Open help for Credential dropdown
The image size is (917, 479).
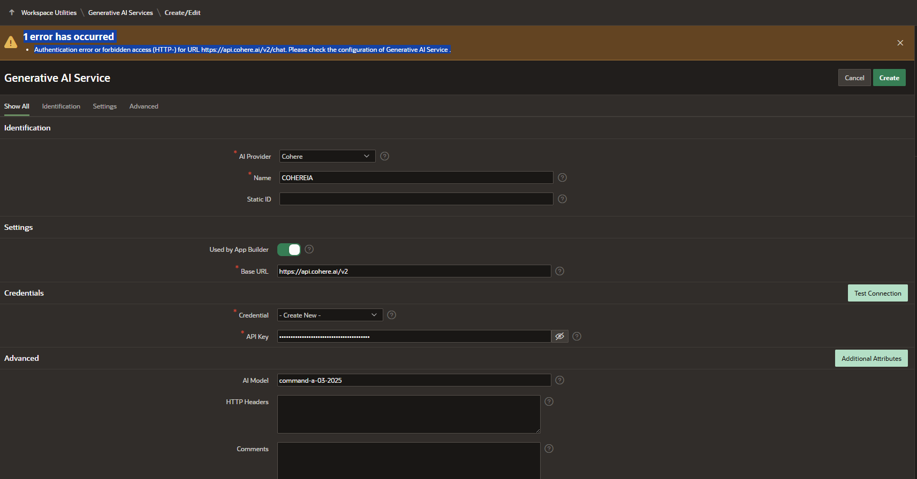pos(391,315)
